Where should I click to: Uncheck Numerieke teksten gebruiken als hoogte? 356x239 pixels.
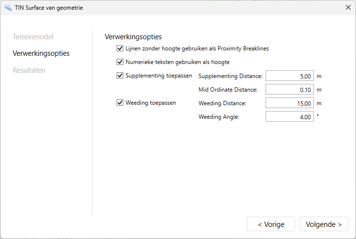[120, 62]
